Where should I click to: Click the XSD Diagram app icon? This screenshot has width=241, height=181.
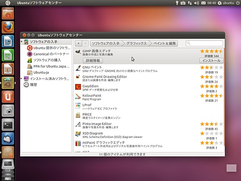78,134
